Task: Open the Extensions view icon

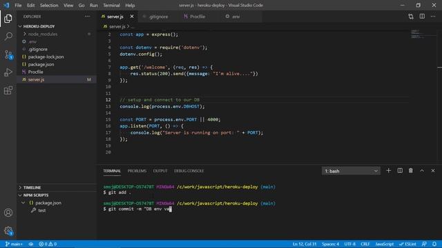Action: click(8, 90)
